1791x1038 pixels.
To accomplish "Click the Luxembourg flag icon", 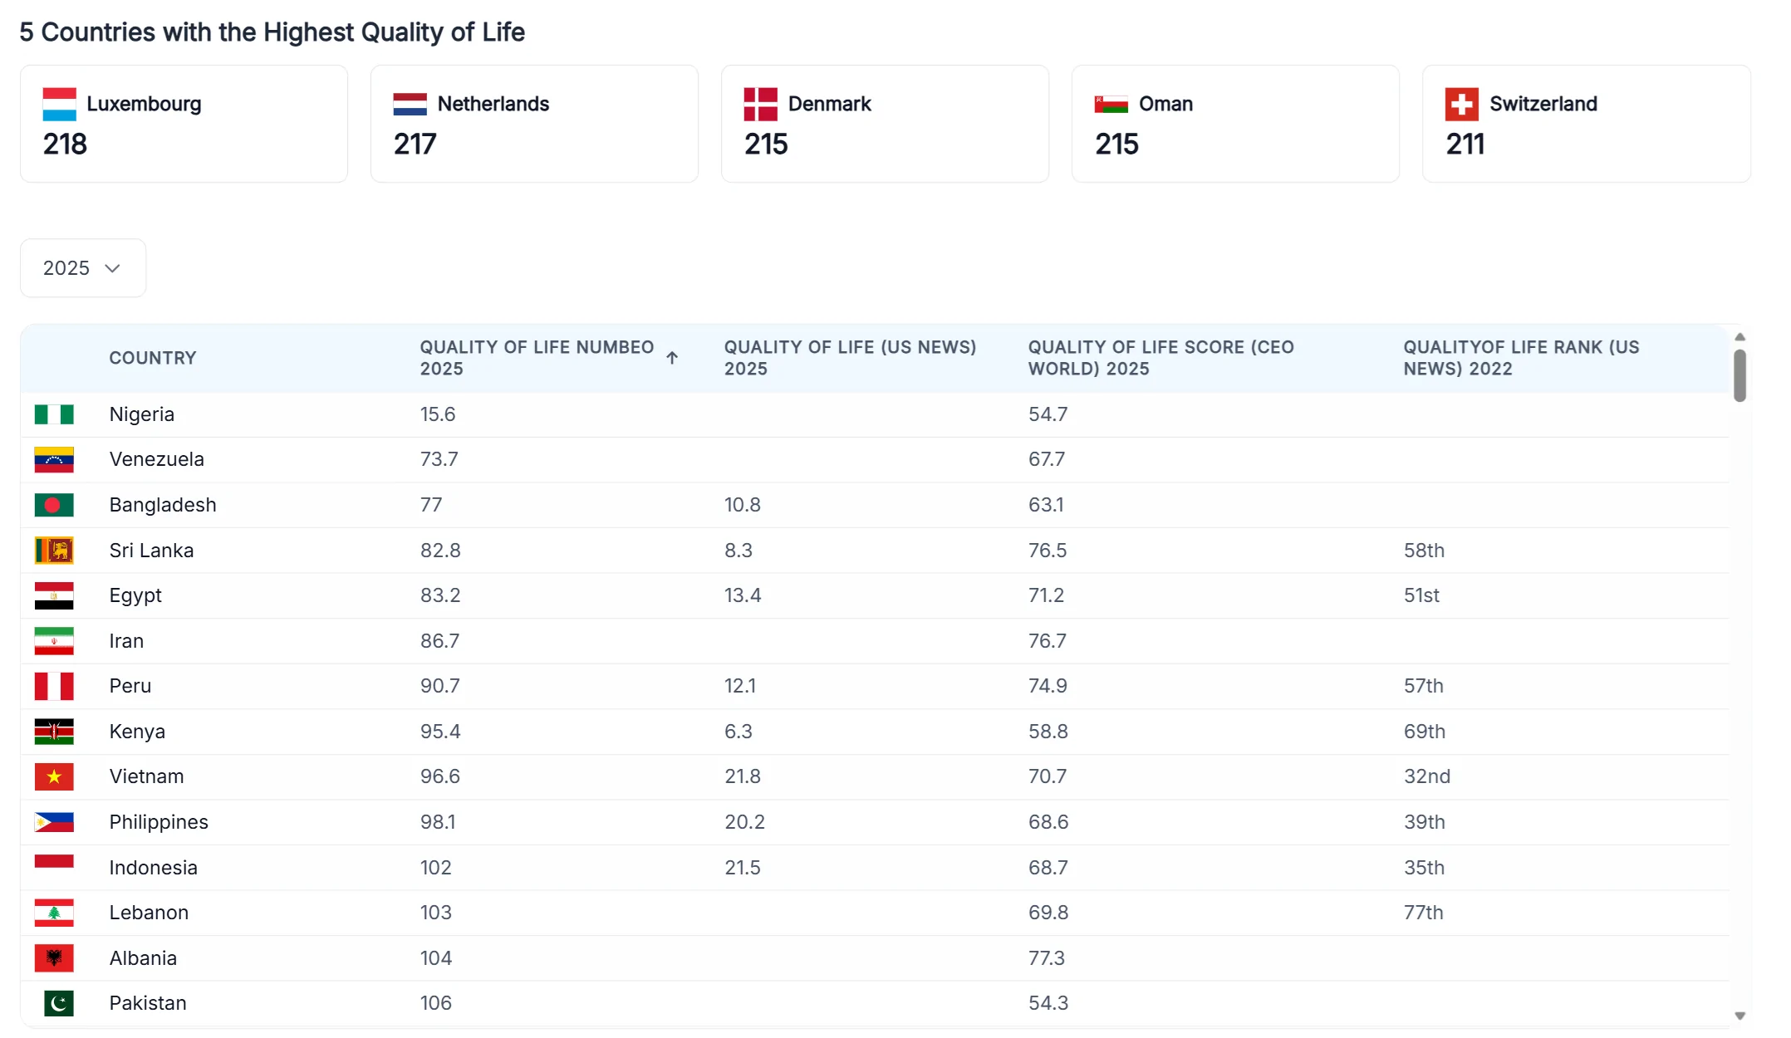I will pos(59,104).
